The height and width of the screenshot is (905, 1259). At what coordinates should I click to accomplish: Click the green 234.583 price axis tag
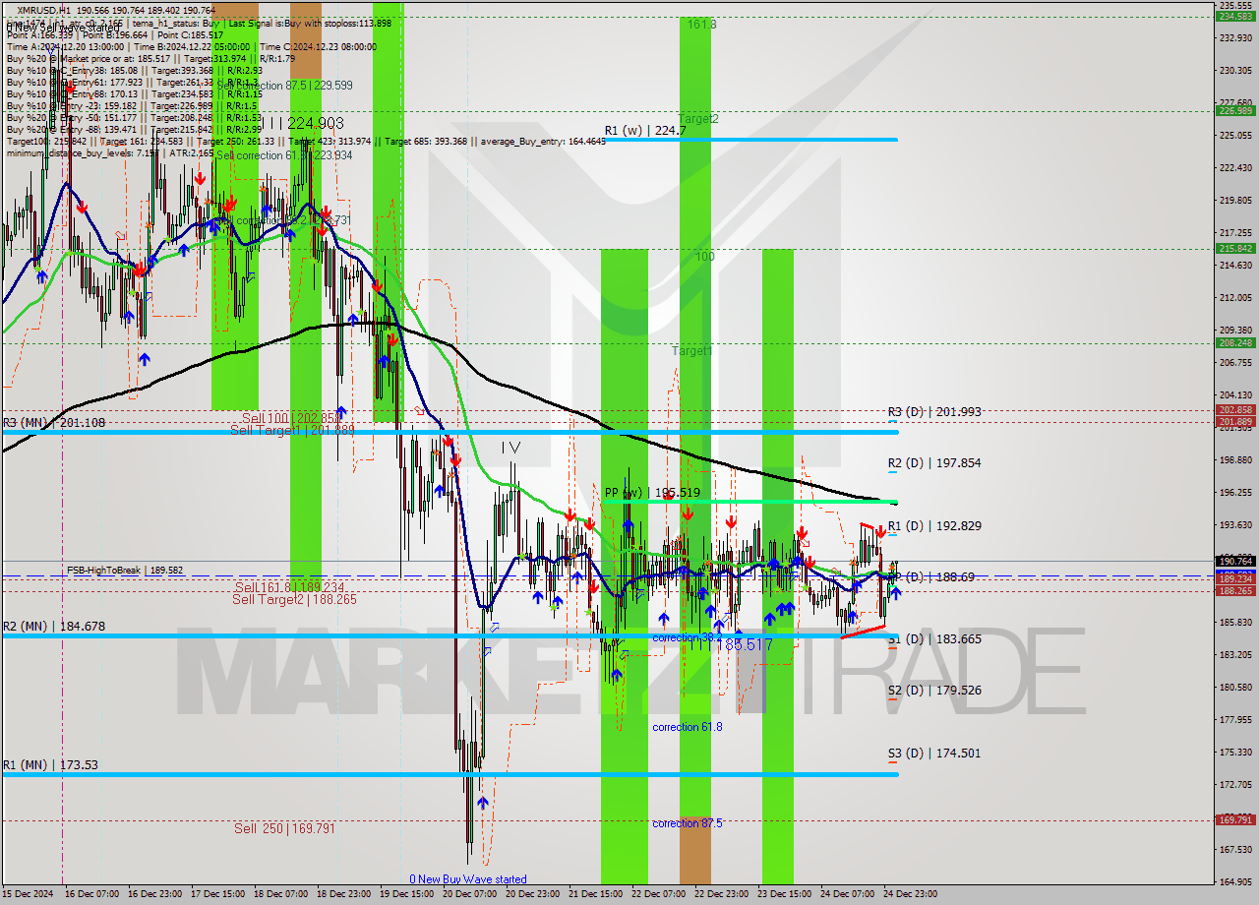1236,17
